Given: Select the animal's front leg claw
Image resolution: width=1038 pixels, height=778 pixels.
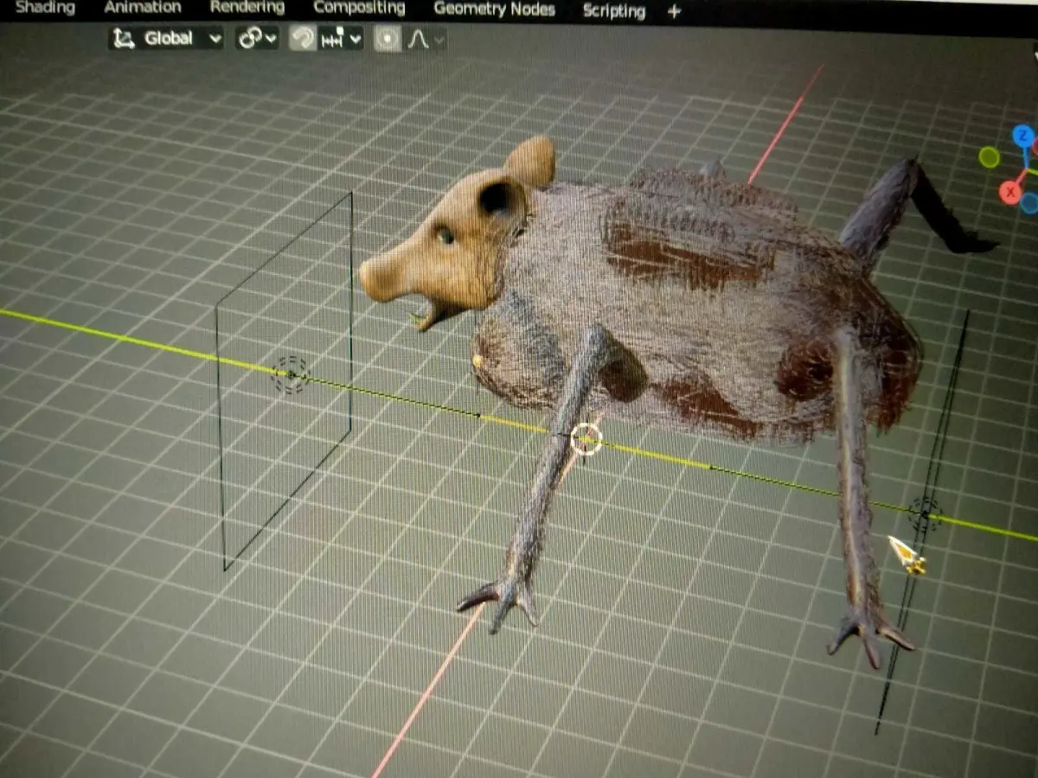Looking at the screenshot, I should [502, 601].
